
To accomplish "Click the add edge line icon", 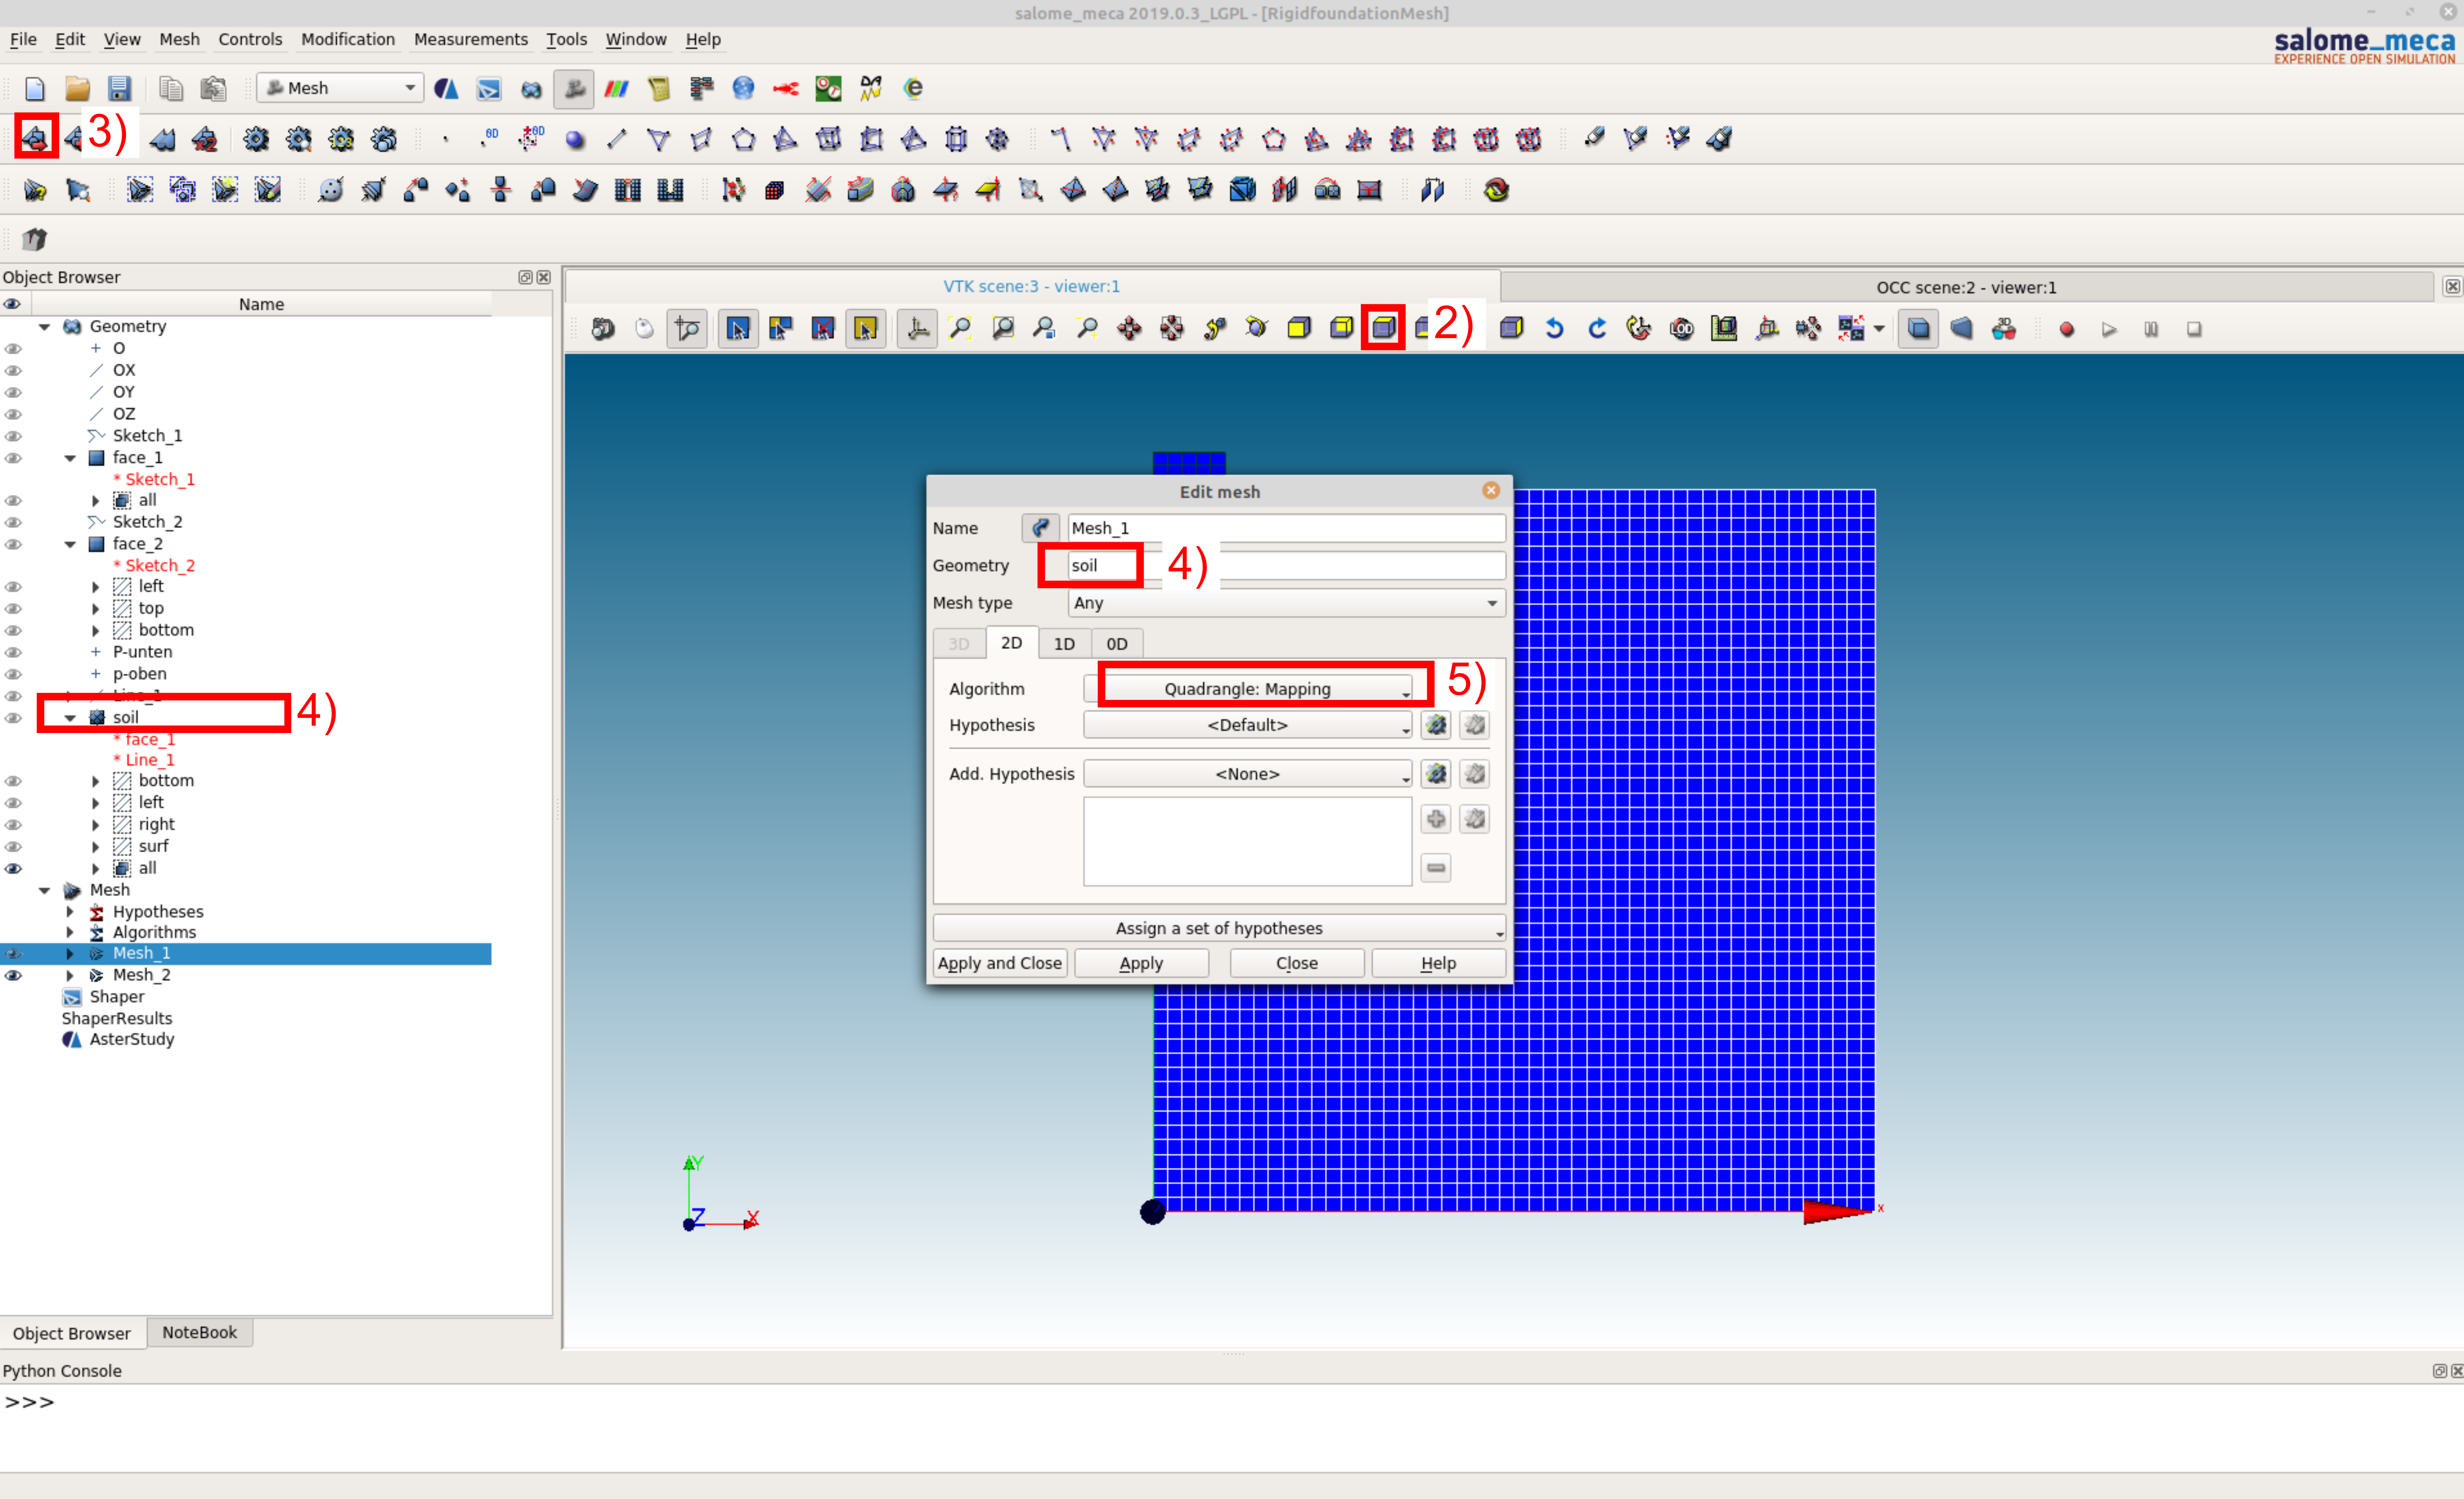I will 617,139.
